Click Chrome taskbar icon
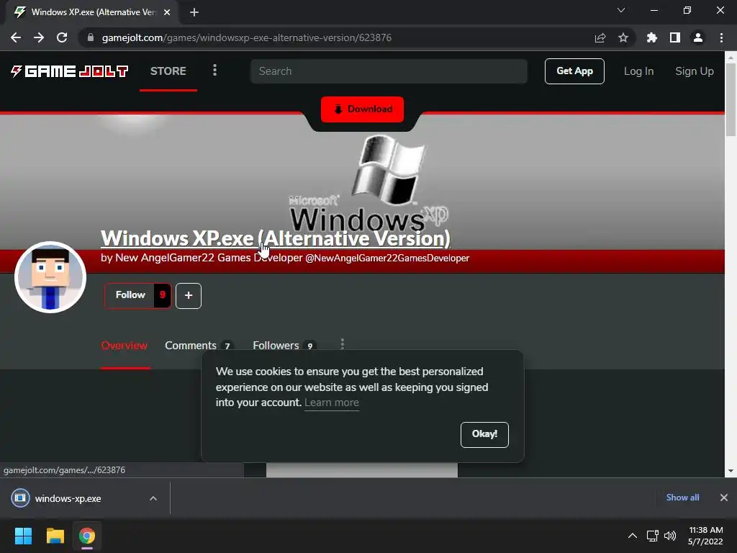 [87, 536]
